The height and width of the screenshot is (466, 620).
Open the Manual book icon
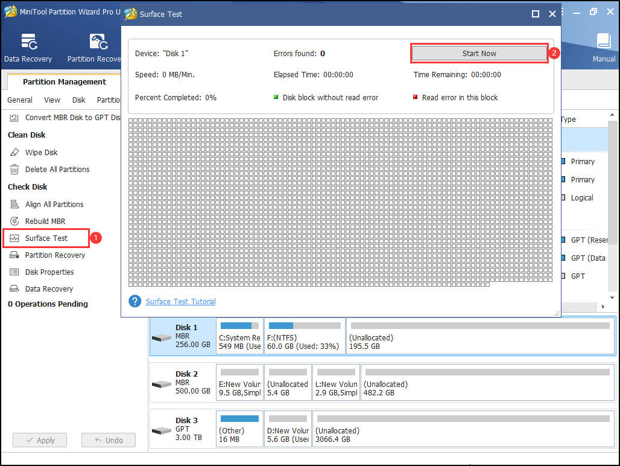(x=604, y=41)
